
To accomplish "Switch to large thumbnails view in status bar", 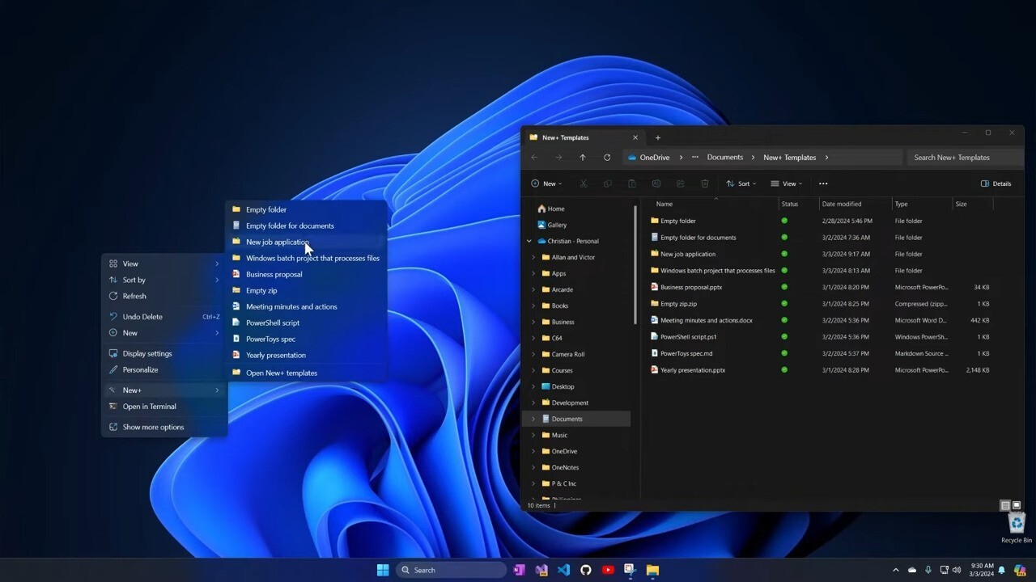I will (x=1017, y=505).
